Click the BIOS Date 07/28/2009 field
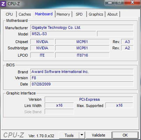 coord(82,84)
